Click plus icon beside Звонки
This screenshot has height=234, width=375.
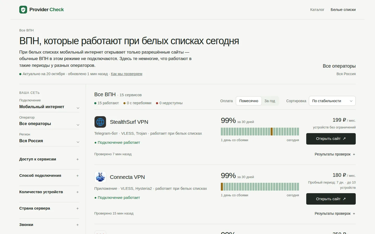point(77,225)
